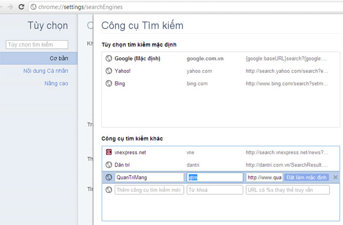Screen dimensions: 343x225
Task: Click the chrome://settings address bar URL
Action: (x=80, y=7)
